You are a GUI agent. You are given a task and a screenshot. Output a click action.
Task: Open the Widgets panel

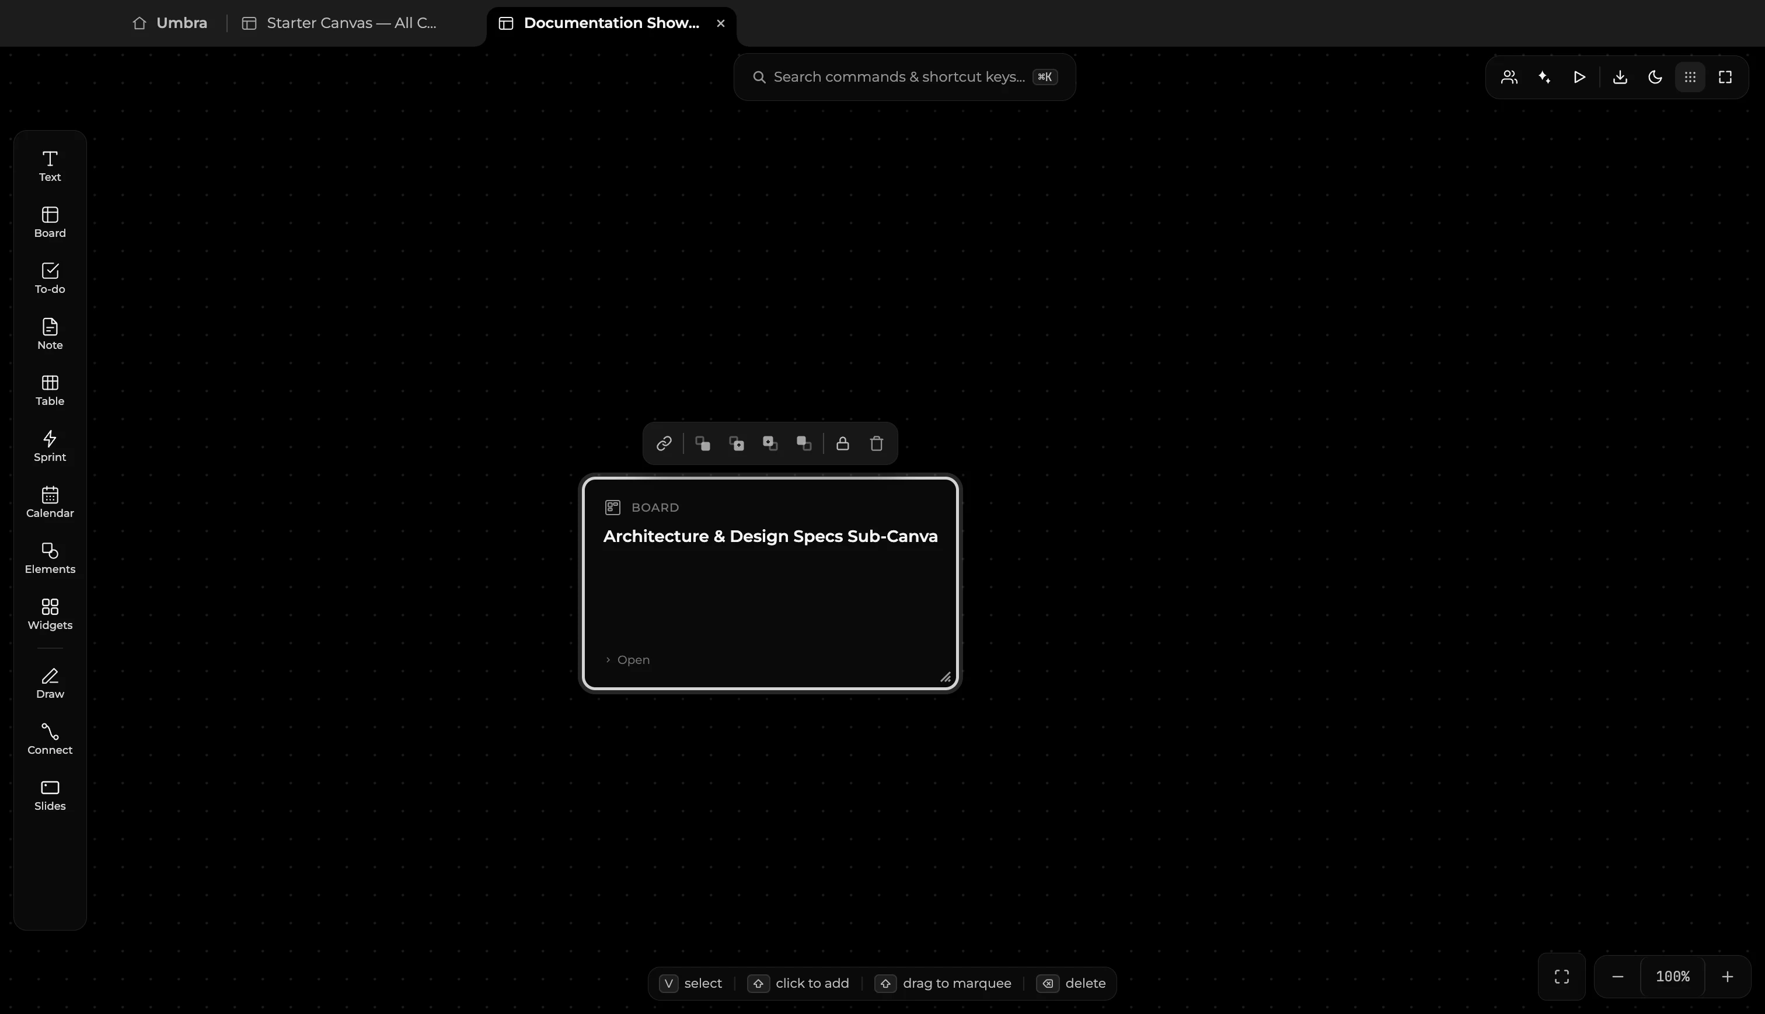click(x=50, y=614)
